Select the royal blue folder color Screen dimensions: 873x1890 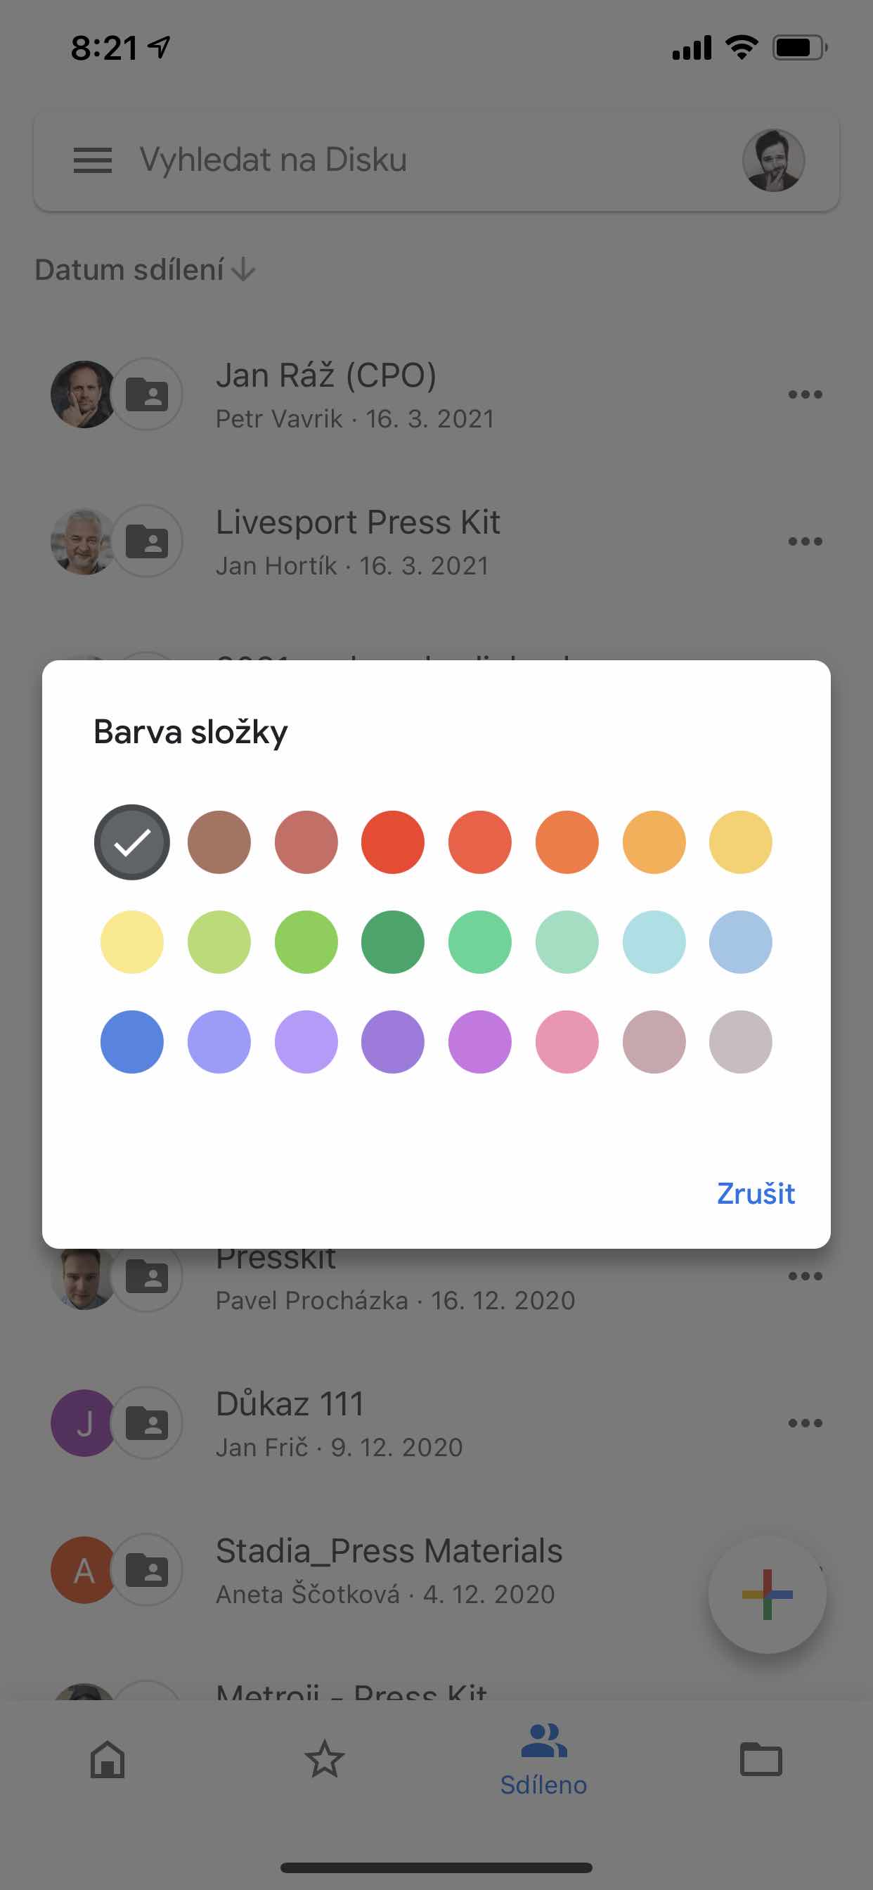132,1042
